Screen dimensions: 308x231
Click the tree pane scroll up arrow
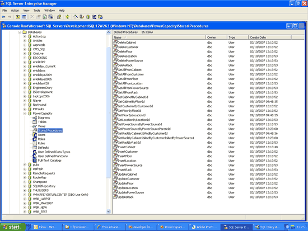pos(109,32)
